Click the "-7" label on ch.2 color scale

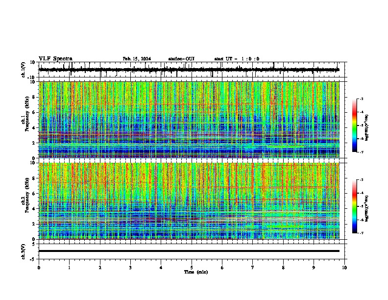[x=362, y=233]
